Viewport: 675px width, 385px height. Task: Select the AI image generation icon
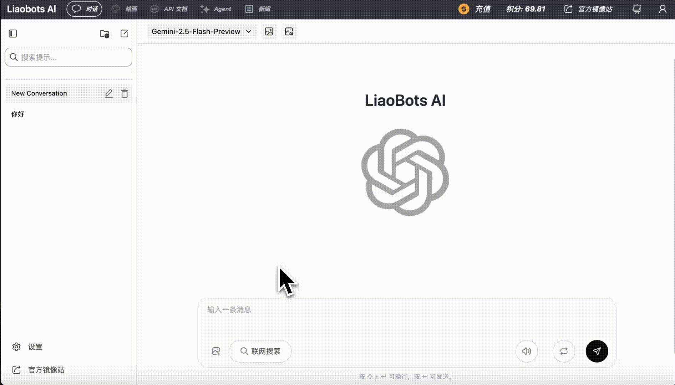click(289, 31)
